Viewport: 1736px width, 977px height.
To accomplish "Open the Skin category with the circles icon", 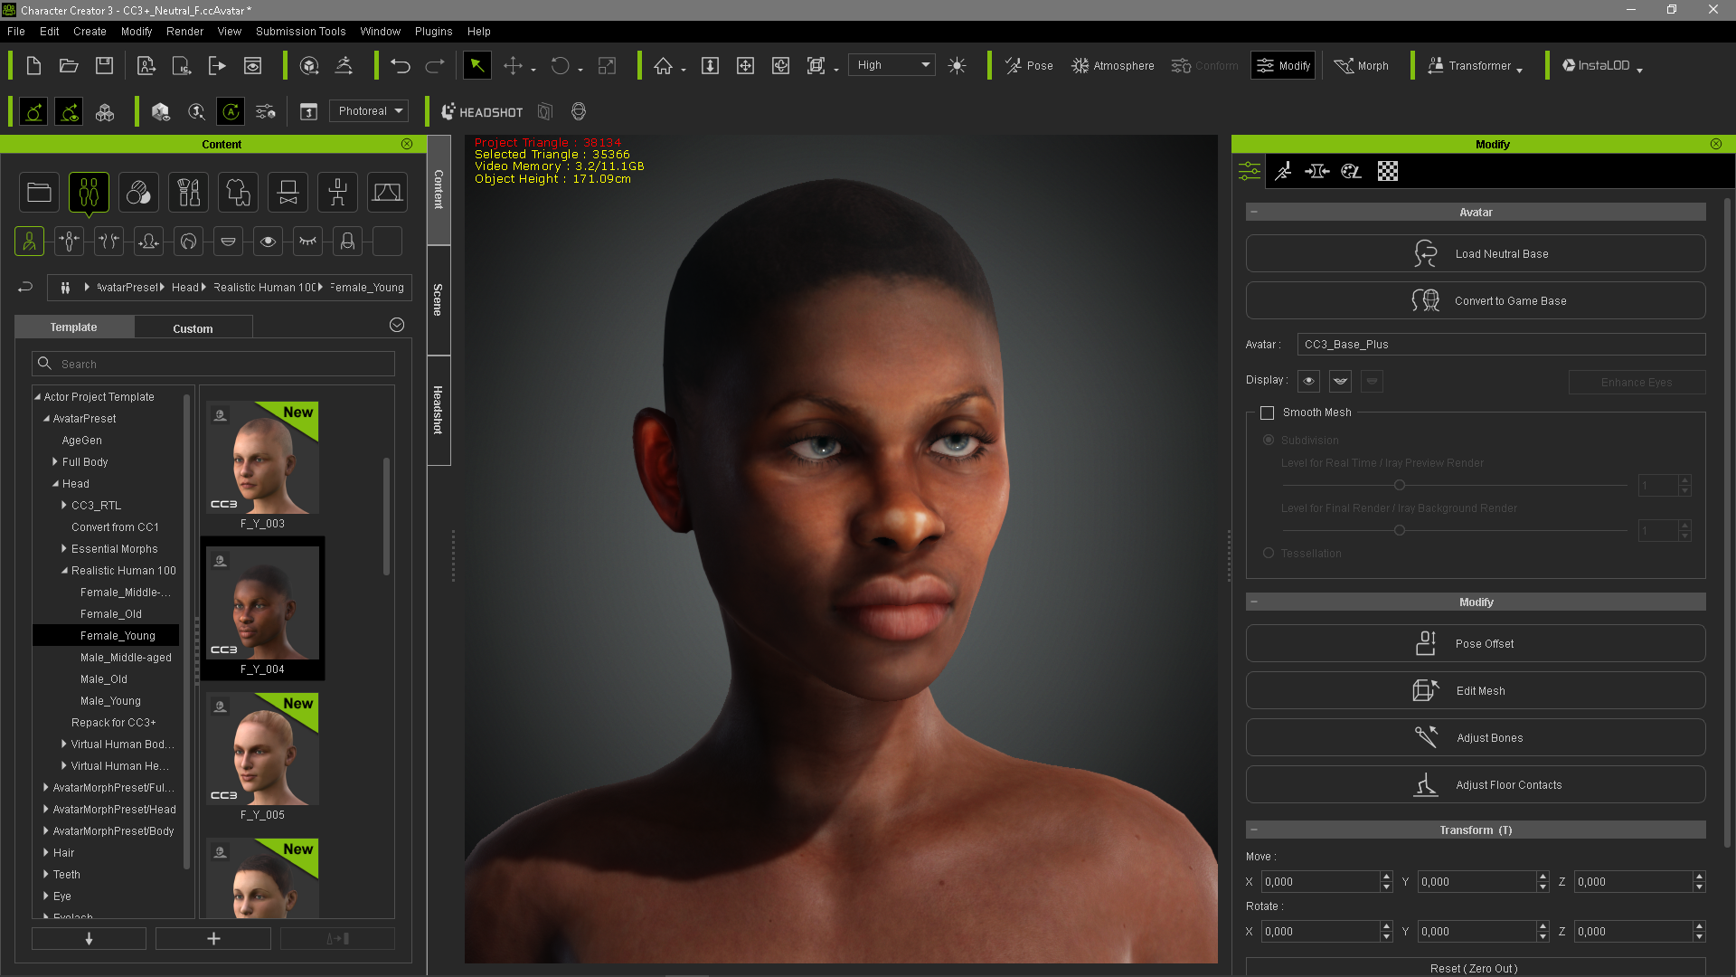I will click(x=138, y=192).
